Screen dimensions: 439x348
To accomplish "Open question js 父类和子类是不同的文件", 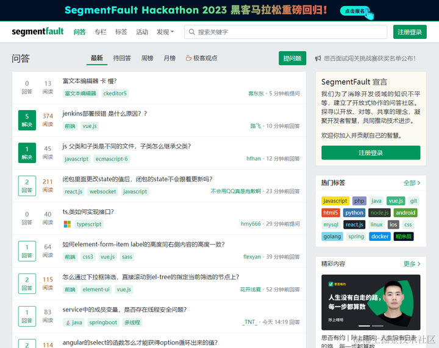I will click(127, 147).
